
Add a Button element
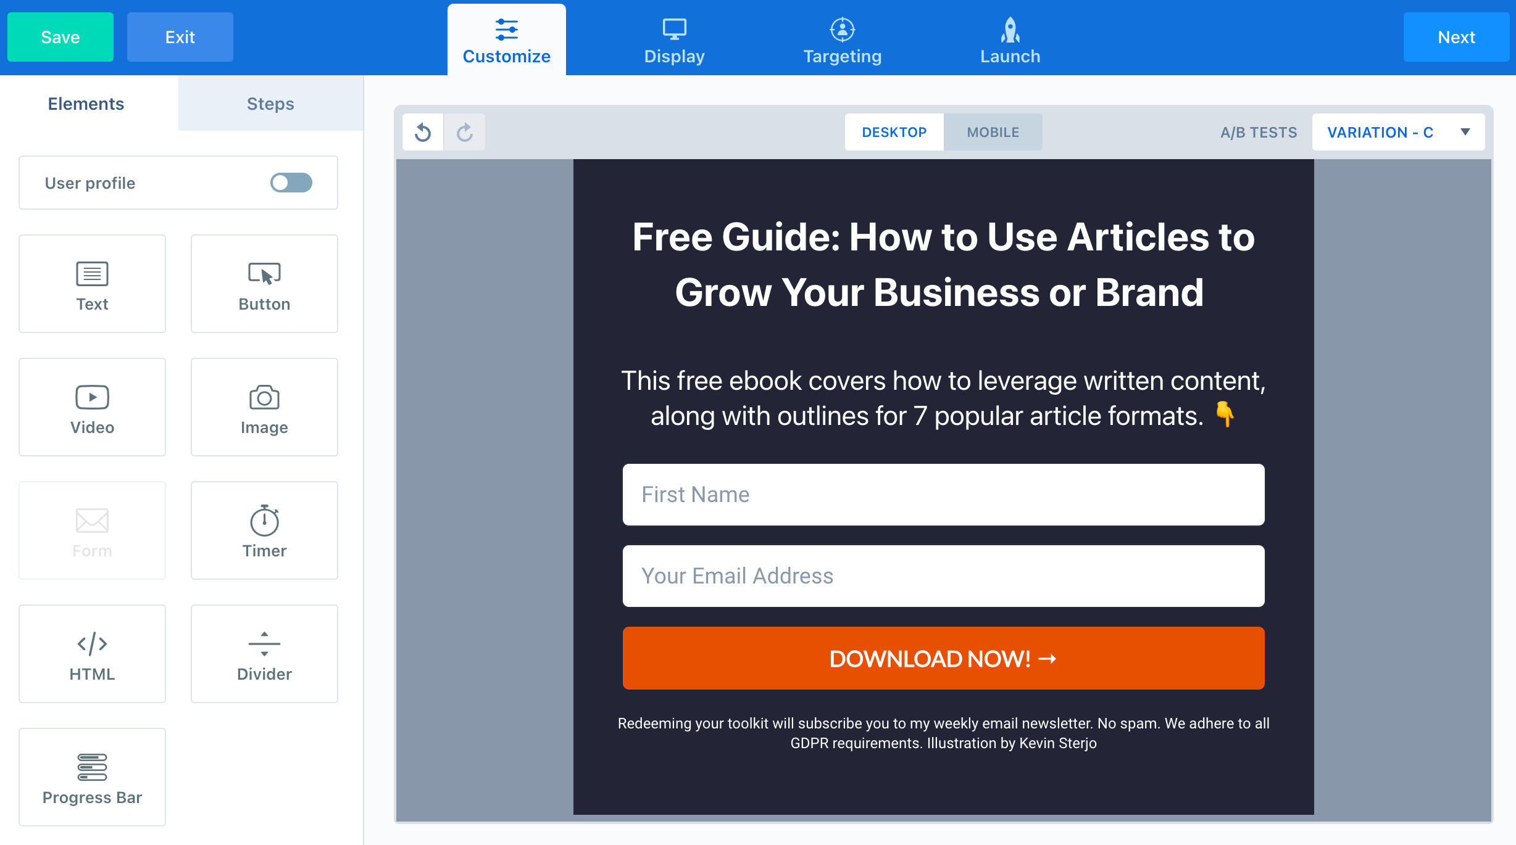pyautogui.click(x=264, y=284)
